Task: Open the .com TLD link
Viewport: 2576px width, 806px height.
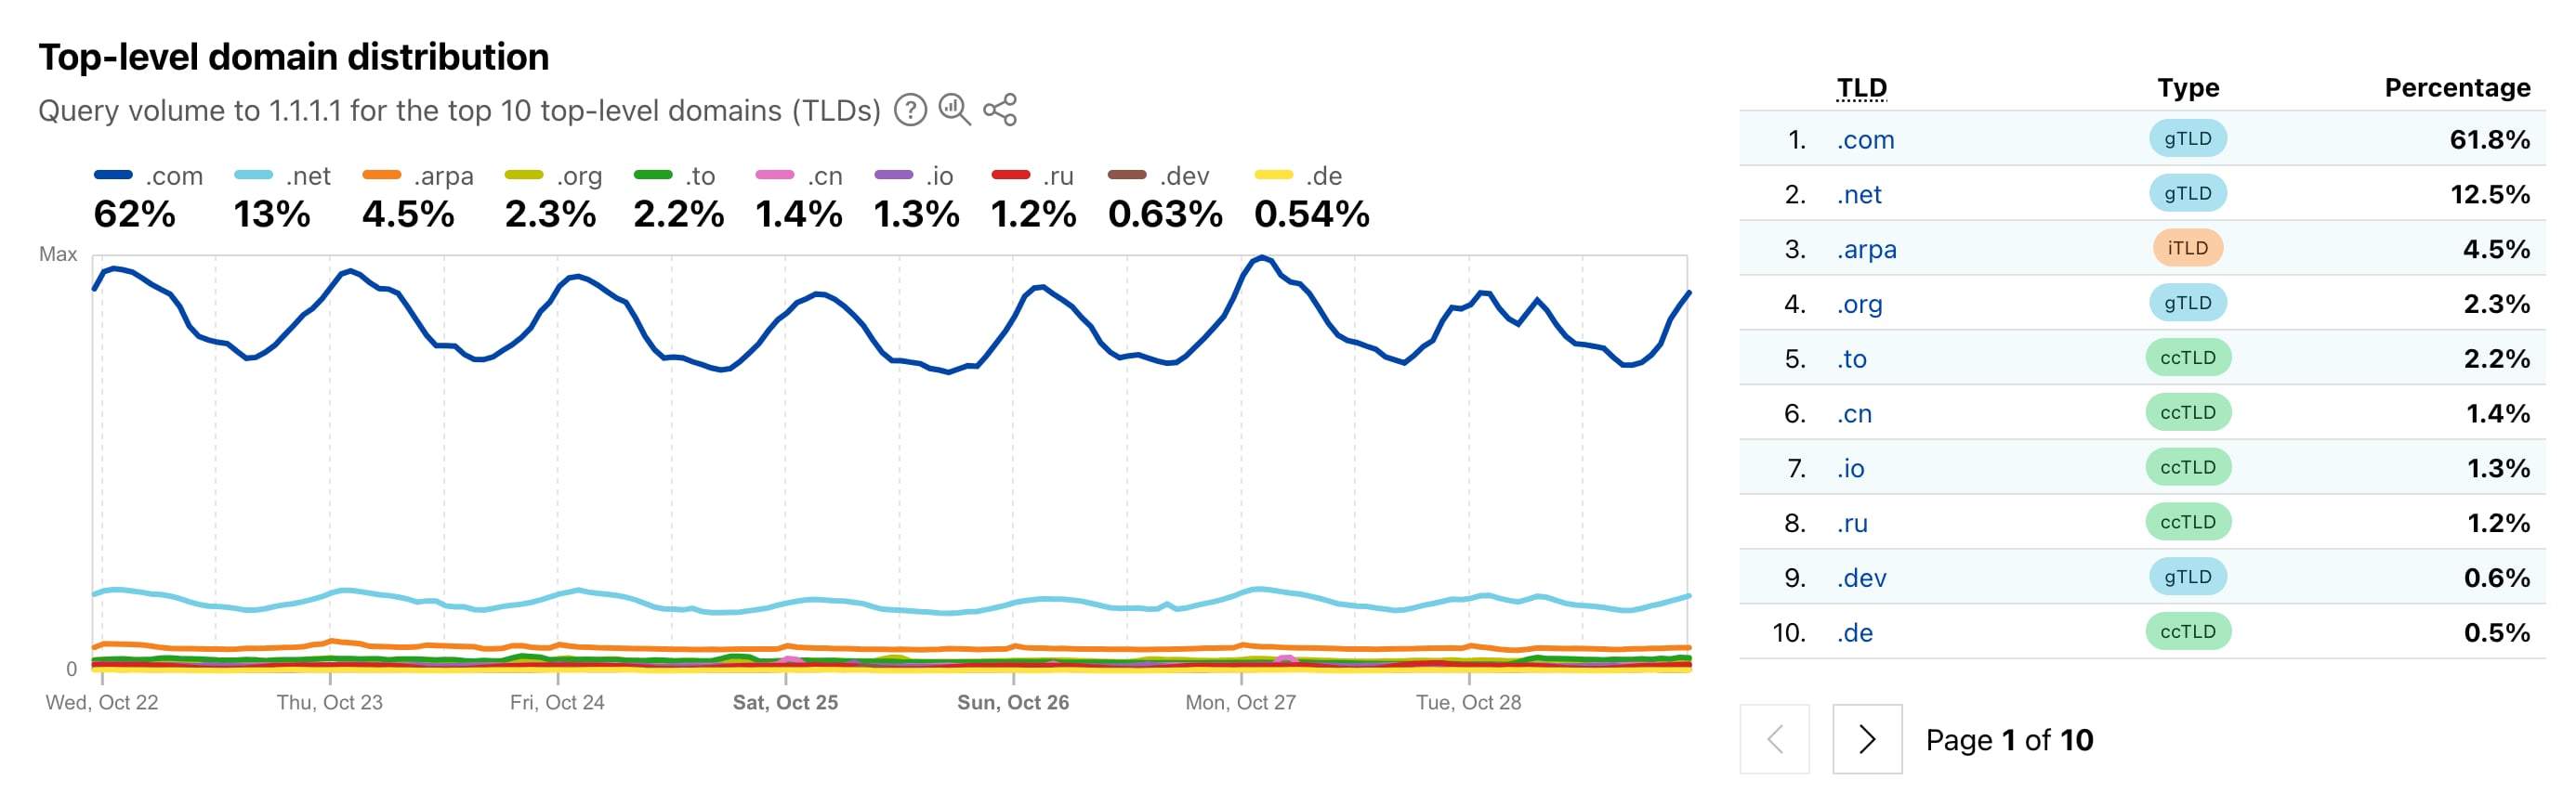Action: [1865, 140]
